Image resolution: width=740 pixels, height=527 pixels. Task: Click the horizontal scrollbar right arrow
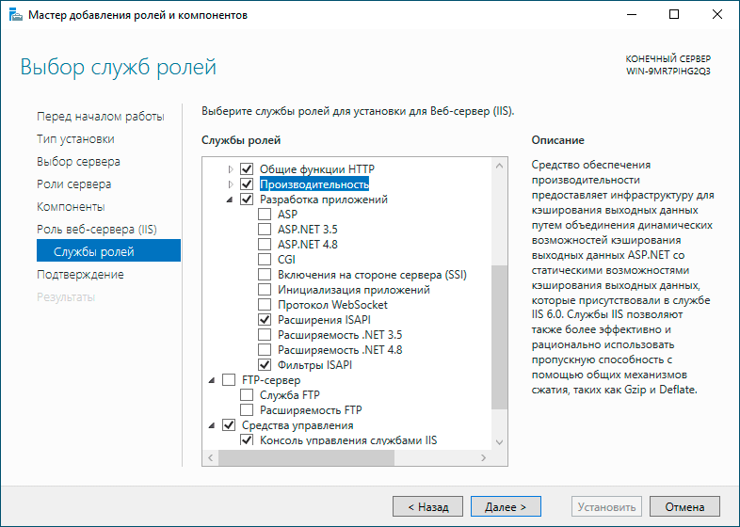coord(483,457)
